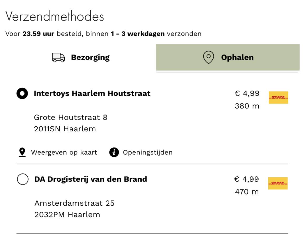The height and width of the screenshot is (238, 307).
Task: Click the location pin icon beside Ophalen
Action: pos(208,57)
